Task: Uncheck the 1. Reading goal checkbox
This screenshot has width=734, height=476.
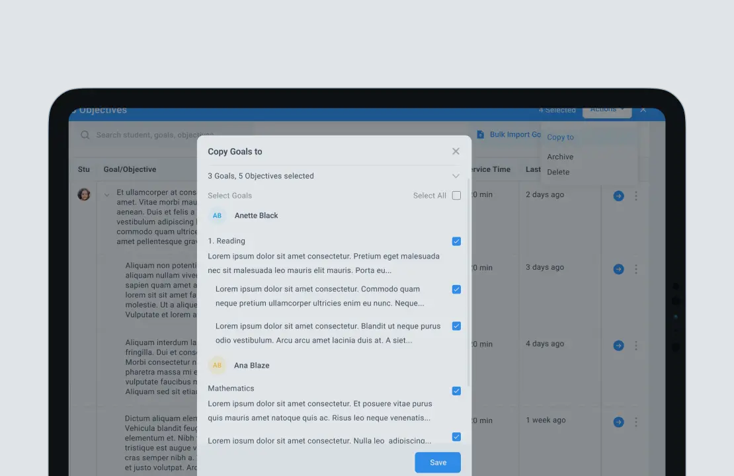Action: (x=456, y=241)
